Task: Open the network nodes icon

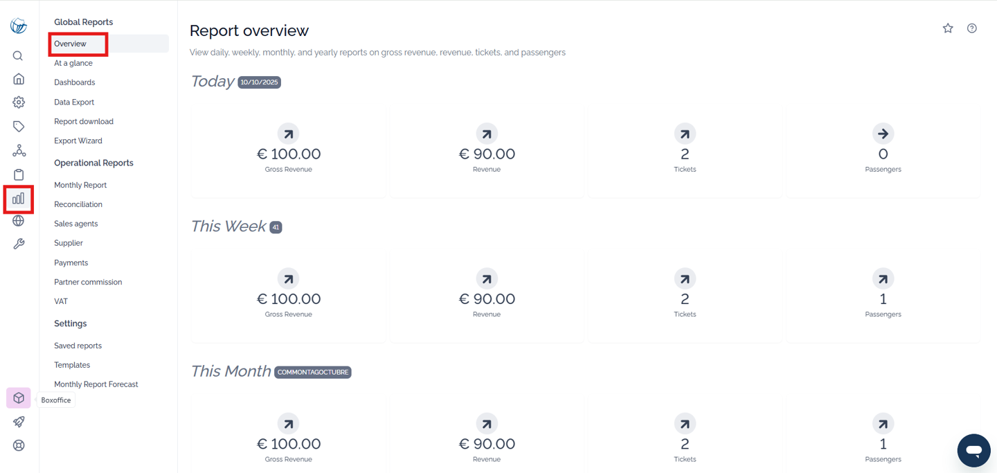Action: [x=19, y=151]
